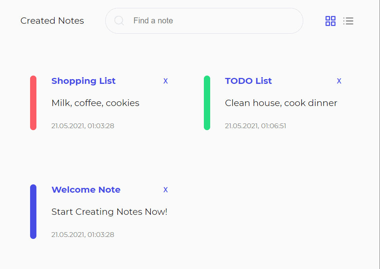The height and width of the screenshot is (269, 380).
Task: Open the TODO List title
Action: [x=248, y=81]
